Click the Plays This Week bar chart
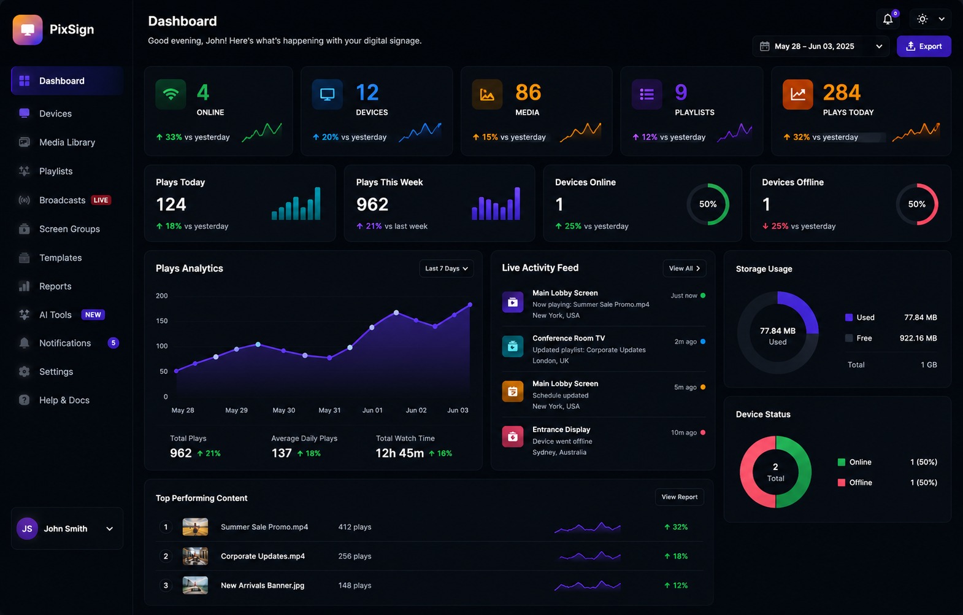The width and height of the screenshot is (963, 615). (496, 204)
